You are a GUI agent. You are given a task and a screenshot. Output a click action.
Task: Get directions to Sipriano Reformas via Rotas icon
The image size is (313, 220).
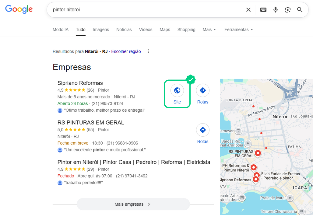pyautogui.click(x=203, y=90)
